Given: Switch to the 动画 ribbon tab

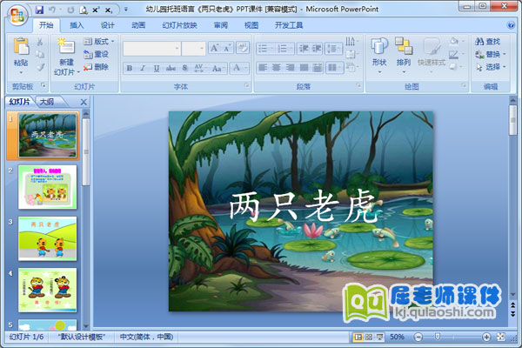Looking at the screenshot, I should click(x=138, y=25).
